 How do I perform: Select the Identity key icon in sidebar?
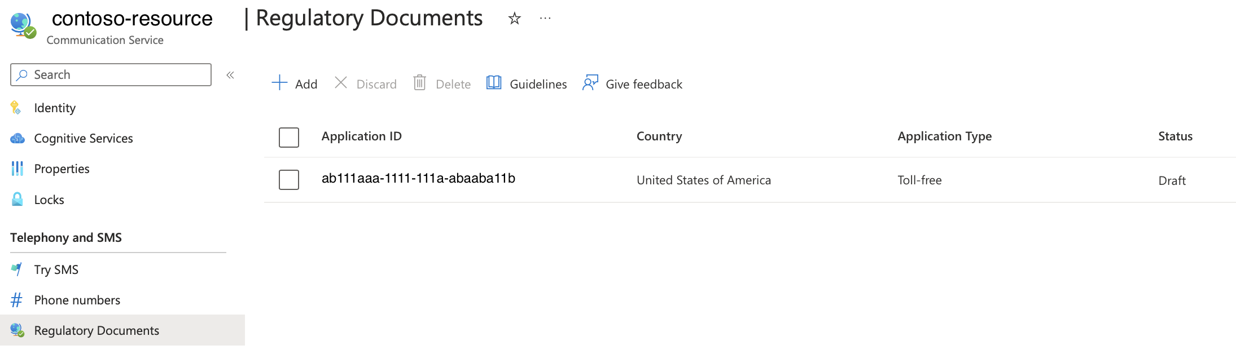[16, 108]
